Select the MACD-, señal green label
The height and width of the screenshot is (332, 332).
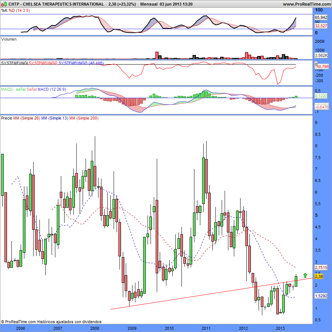point(13,89)
